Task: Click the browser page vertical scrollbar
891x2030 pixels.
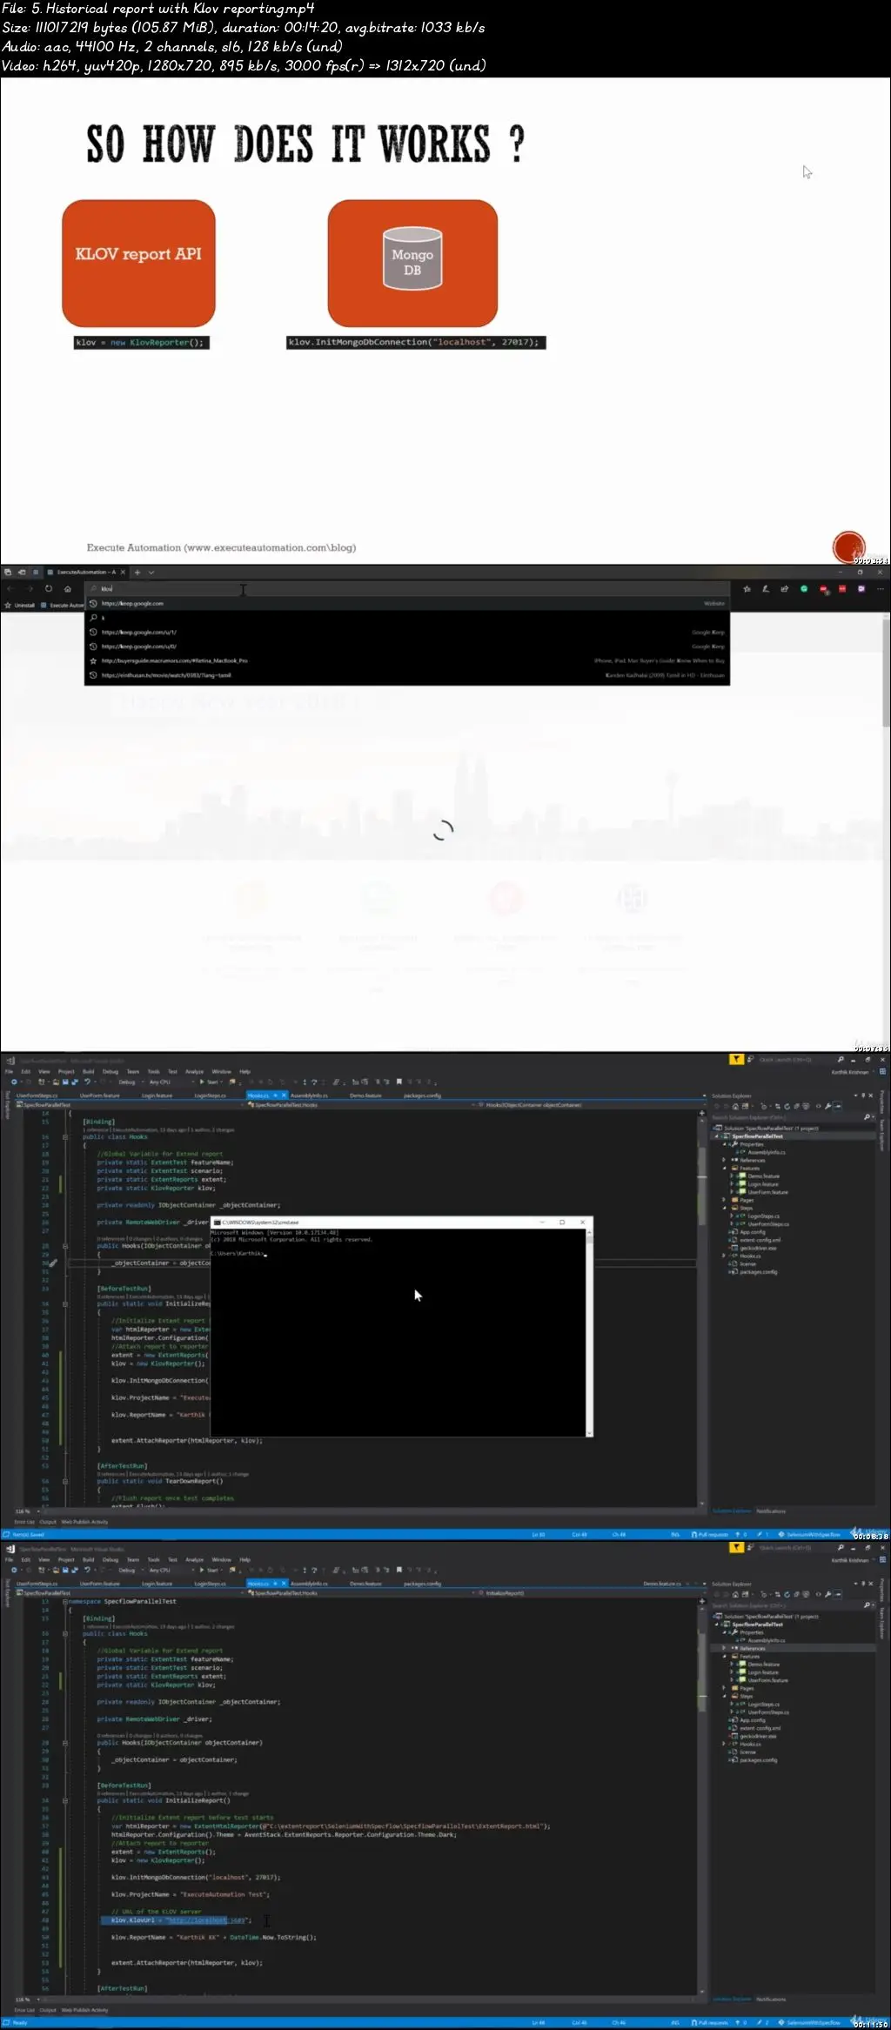Action: point(886,674)
